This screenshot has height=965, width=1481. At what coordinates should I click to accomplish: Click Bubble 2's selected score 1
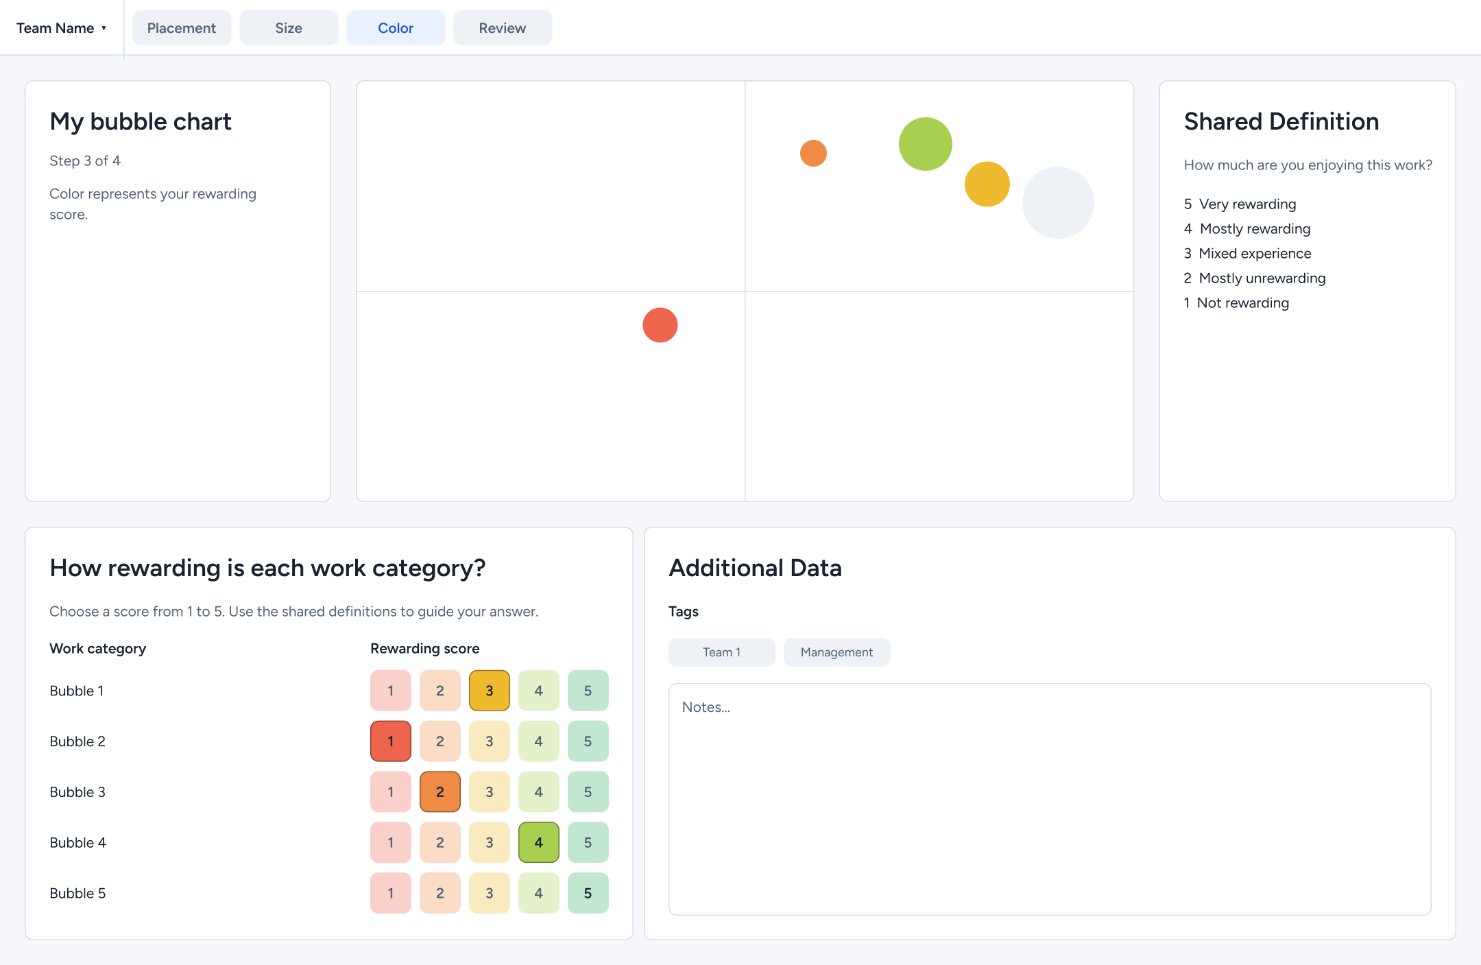tap(391, 741)
